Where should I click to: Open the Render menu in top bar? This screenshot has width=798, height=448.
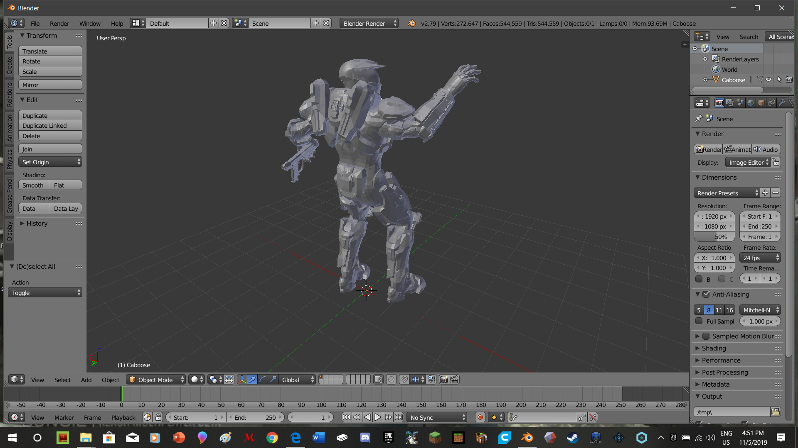click(x=59, y=24)
